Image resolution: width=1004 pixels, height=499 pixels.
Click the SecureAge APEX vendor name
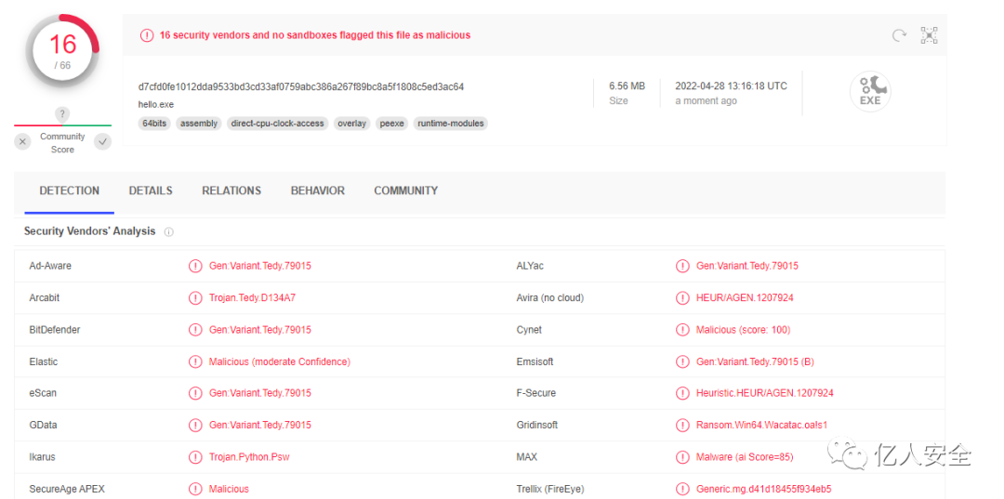[x=67, y=490]
